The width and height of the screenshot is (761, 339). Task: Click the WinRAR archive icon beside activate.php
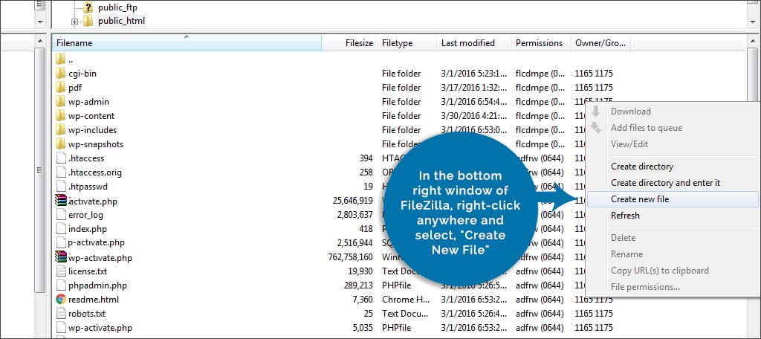click(x=61, y=200)
